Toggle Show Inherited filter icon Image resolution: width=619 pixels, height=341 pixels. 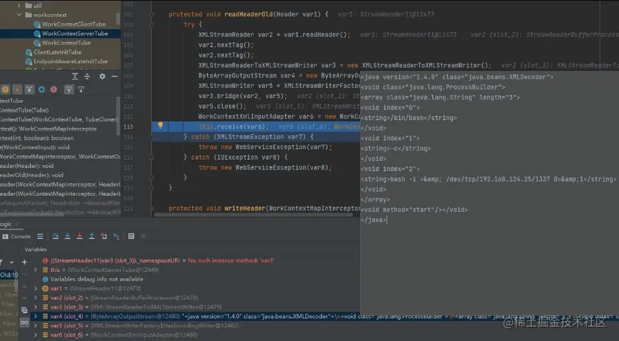(x=30, y=89)
